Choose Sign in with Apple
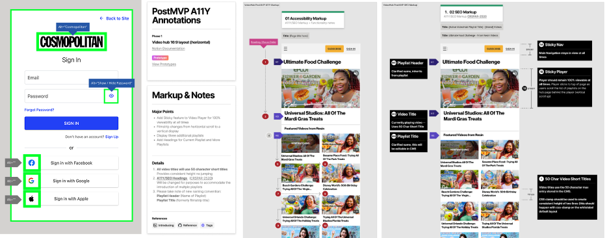The width and height of the screenshot is (607, 238). 71,198
